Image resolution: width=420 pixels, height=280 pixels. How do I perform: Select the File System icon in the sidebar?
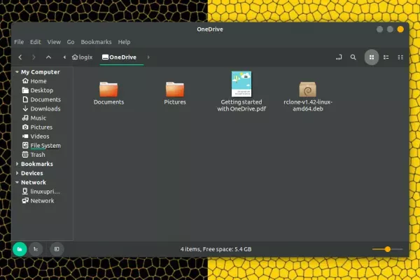pos(25,145)
